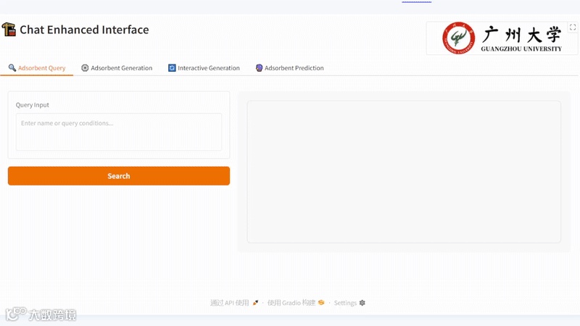580x326 pixels.
Task: Click the Guangzhou University logo image
Action: click(502, 38)
